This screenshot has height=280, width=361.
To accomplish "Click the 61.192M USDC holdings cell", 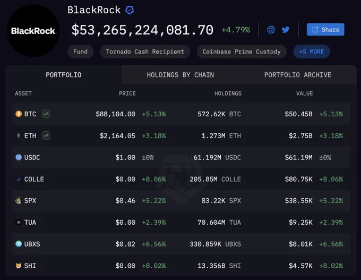I will click(217, 157).
